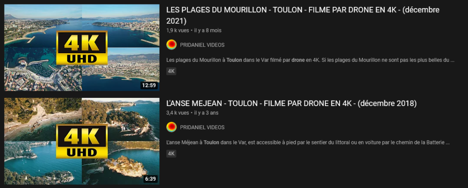Click the "1,9 k vues" view count
Viewport: 468px width, 188px height.
[178, 30]
